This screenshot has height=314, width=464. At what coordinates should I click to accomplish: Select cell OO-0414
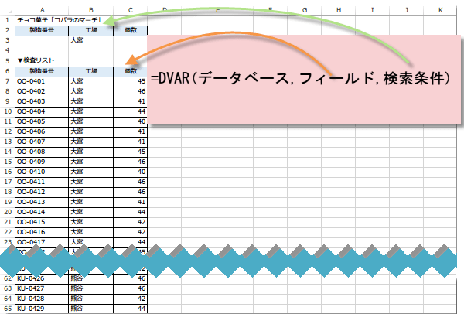coord(42,212)
